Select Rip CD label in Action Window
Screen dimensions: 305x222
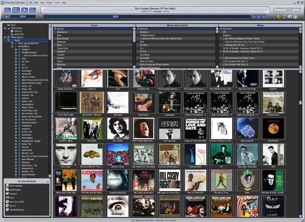(x=13, y=206)
